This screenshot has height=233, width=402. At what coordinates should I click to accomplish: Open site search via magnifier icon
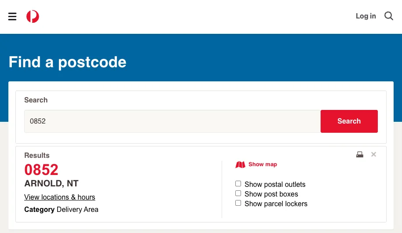pyautogui.click(x=389, y=16)
